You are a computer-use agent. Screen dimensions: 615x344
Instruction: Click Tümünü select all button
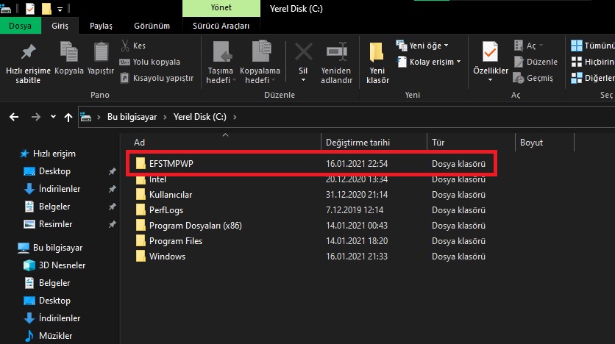coord(593,46)
